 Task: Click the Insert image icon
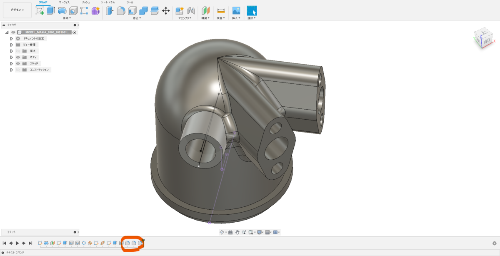(236, 11)
